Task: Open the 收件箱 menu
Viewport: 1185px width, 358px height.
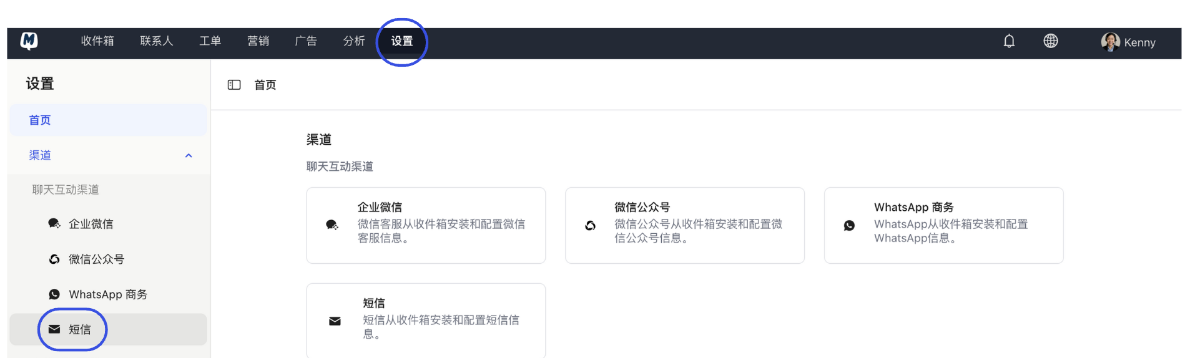Action: [x=97, y=41]
